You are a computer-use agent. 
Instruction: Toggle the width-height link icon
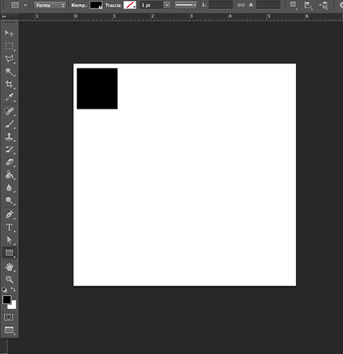241,5
